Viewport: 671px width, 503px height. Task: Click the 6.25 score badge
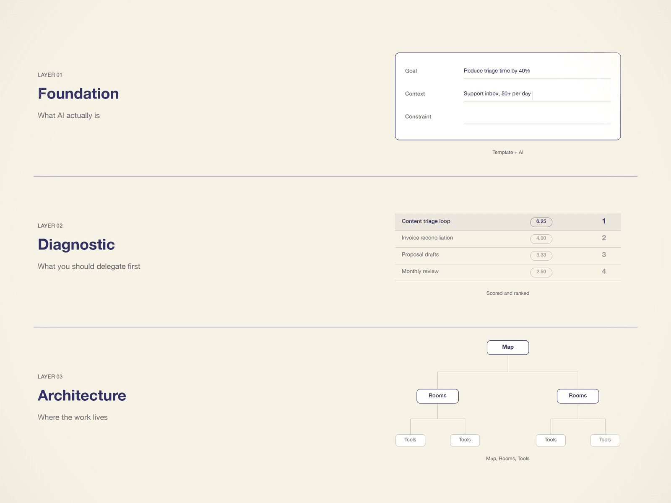click(541, 222)
